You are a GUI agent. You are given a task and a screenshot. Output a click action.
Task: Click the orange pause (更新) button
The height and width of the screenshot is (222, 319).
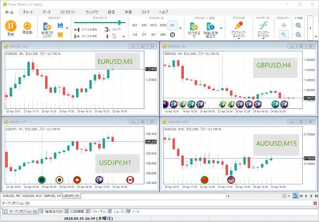tap(11, 26)
